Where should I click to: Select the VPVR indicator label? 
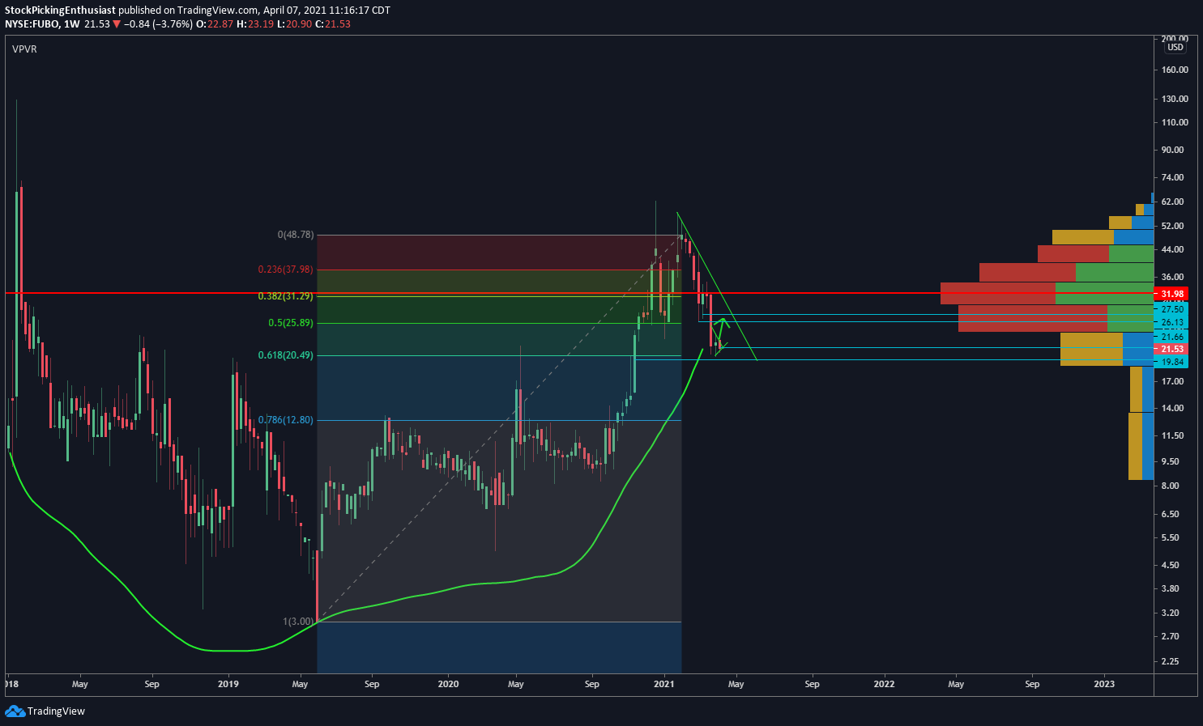click(24, 49)
